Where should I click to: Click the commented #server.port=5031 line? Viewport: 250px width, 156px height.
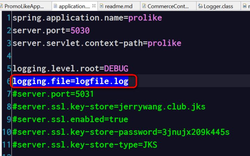53,94
